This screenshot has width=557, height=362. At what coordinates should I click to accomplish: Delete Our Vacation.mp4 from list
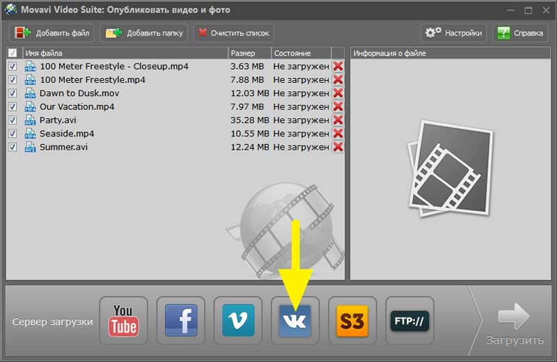coord(338,107)
